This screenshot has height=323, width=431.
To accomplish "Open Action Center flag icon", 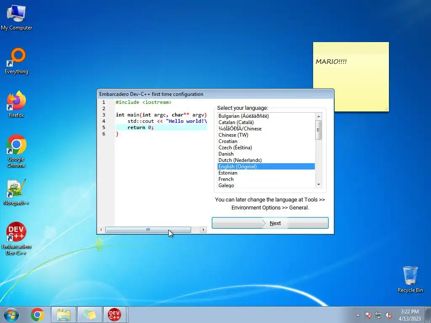I will tap(368, 315).
